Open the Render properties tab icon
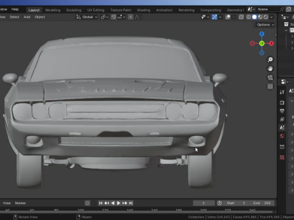The width and height of the screenshot is (294, 220). tap(282, 103)
